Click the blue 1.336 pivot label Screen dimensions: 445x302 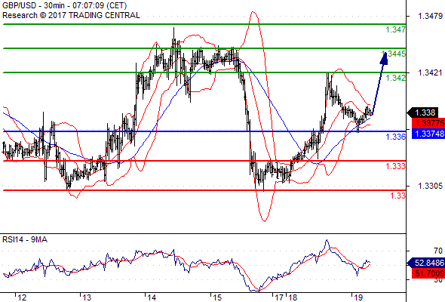click(396, 137)
